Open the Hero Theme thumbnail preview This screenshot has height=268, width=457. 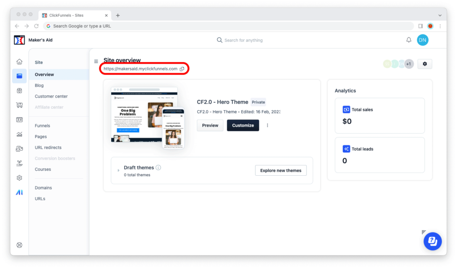[x=147, y=118]
